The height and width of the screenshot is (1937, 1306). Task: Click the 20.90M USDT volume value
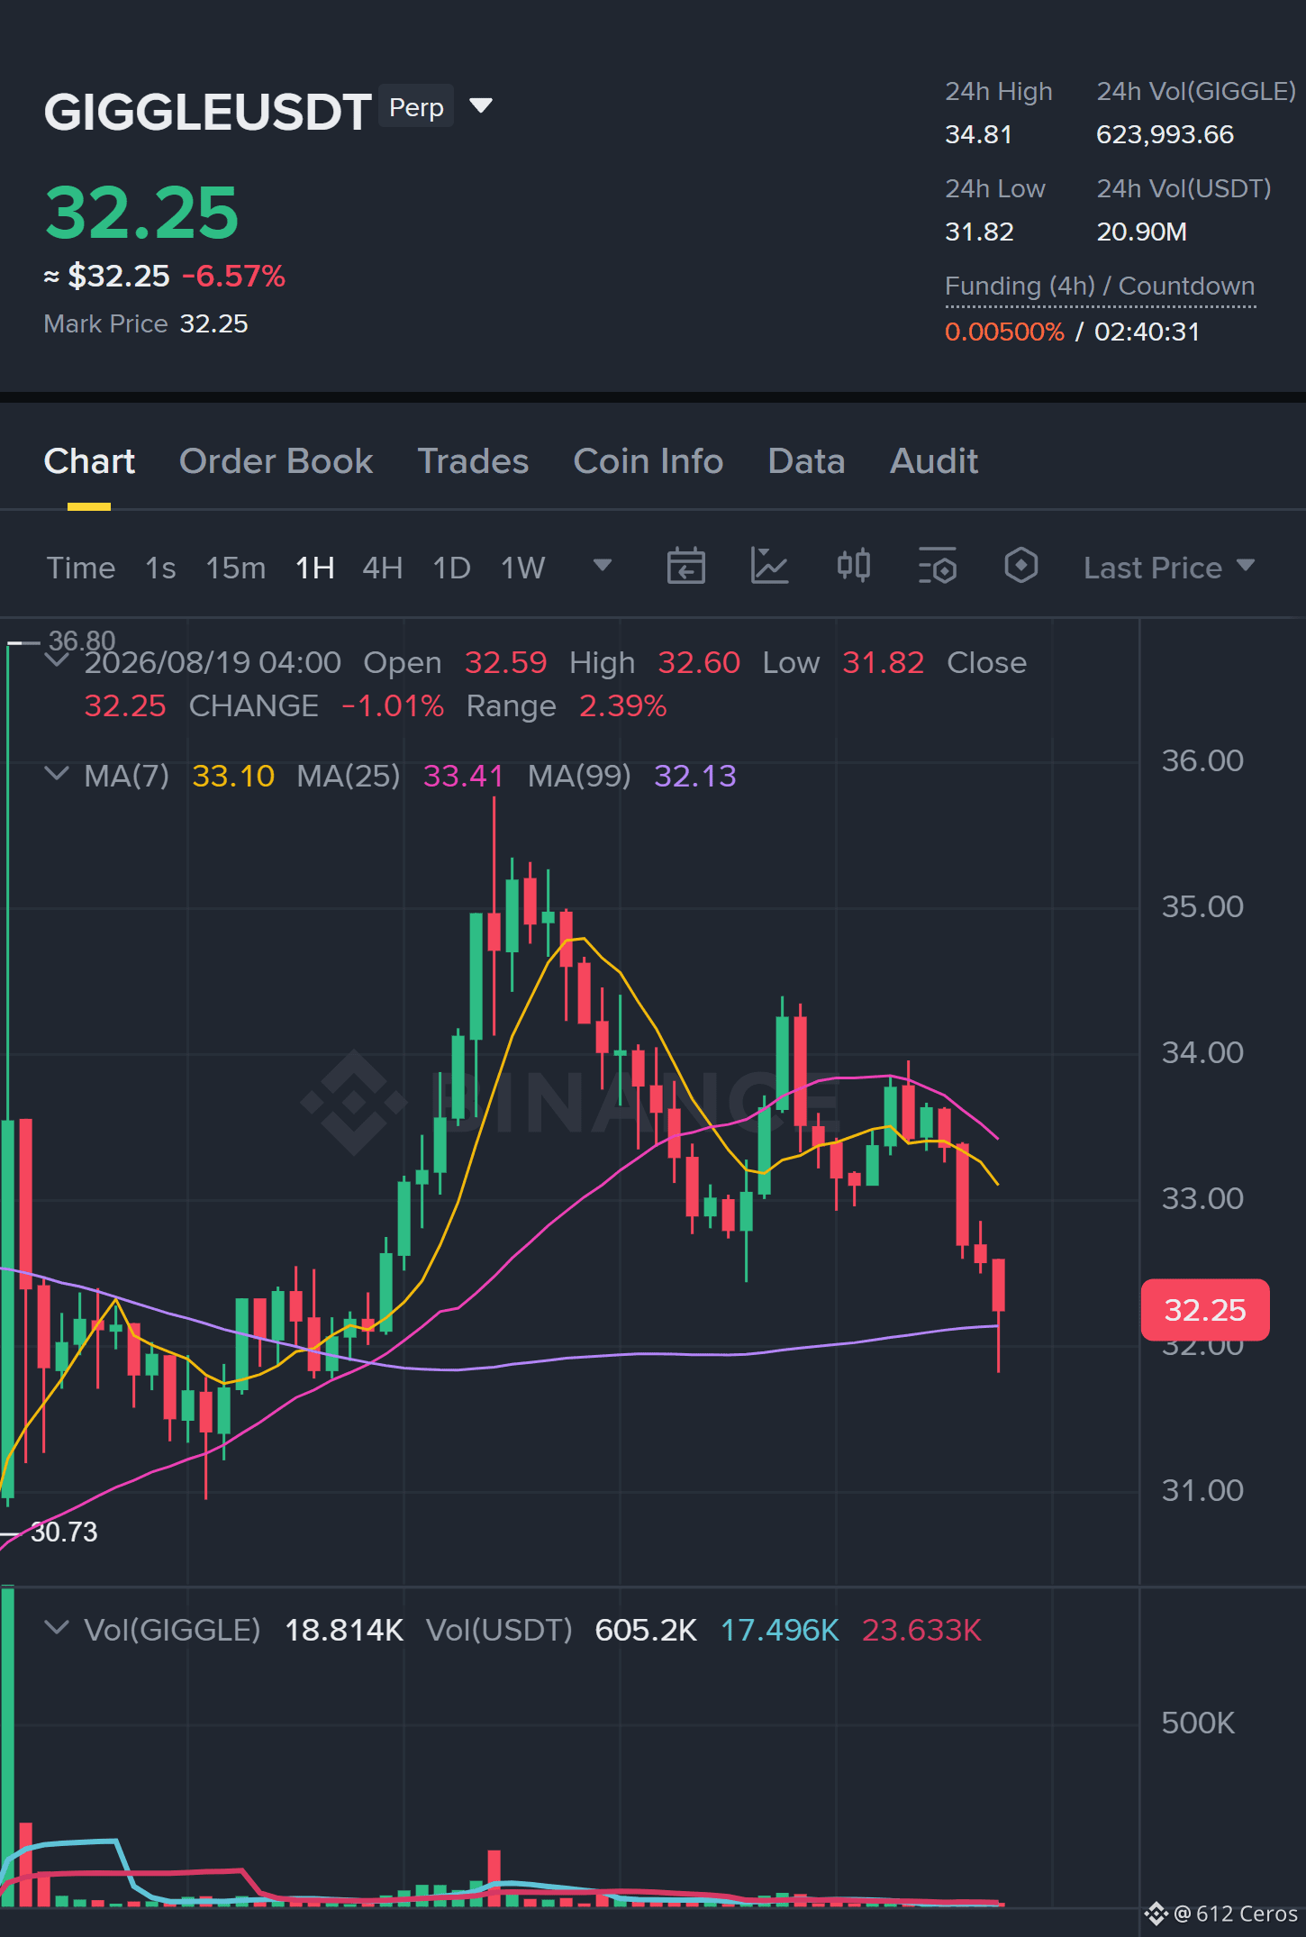pos(1141,232)
